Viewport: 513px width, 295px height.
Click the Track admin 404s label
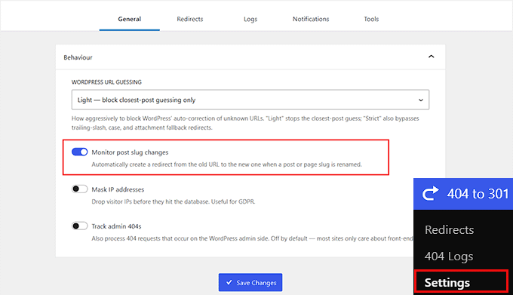(116, 226)
